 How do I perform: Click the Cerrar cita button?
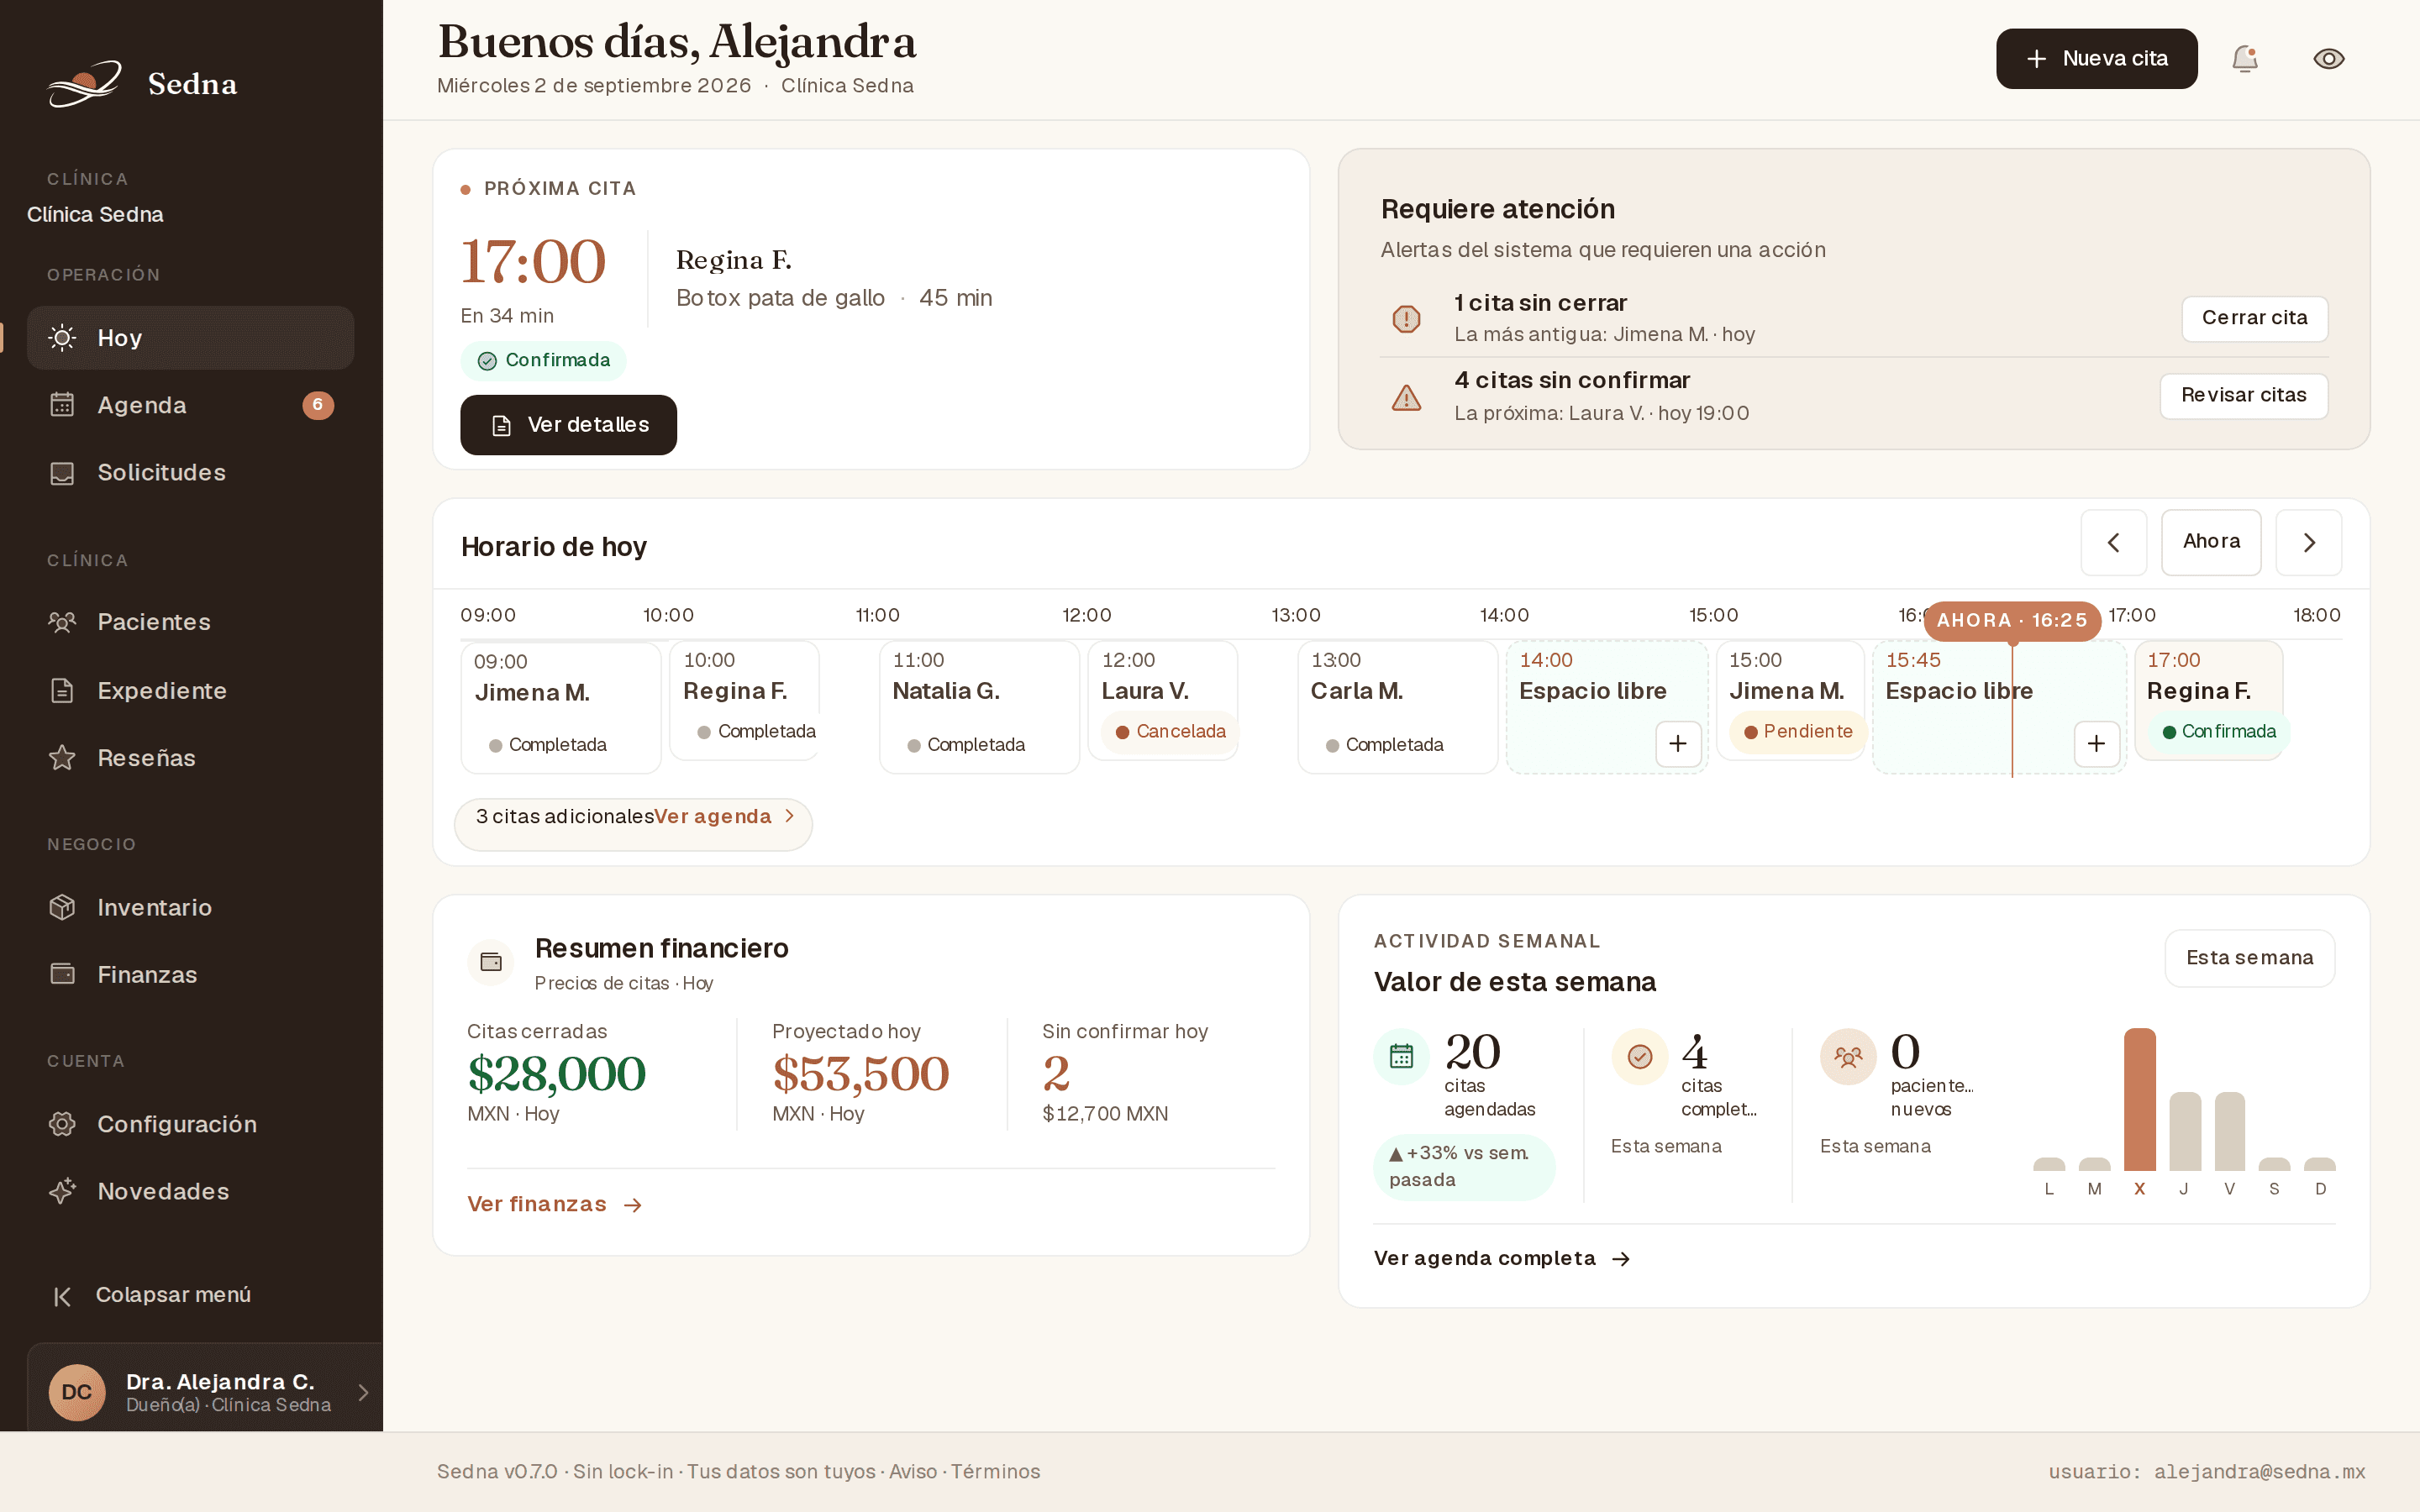click(2254, 318)
